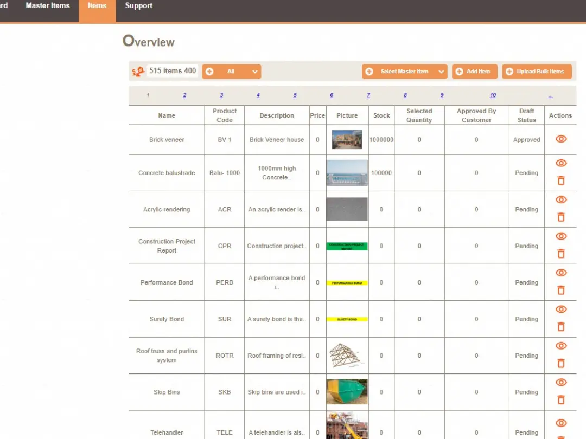
Task: Click the Upload Bulk Items button
Action: click(x=537, y=72)
